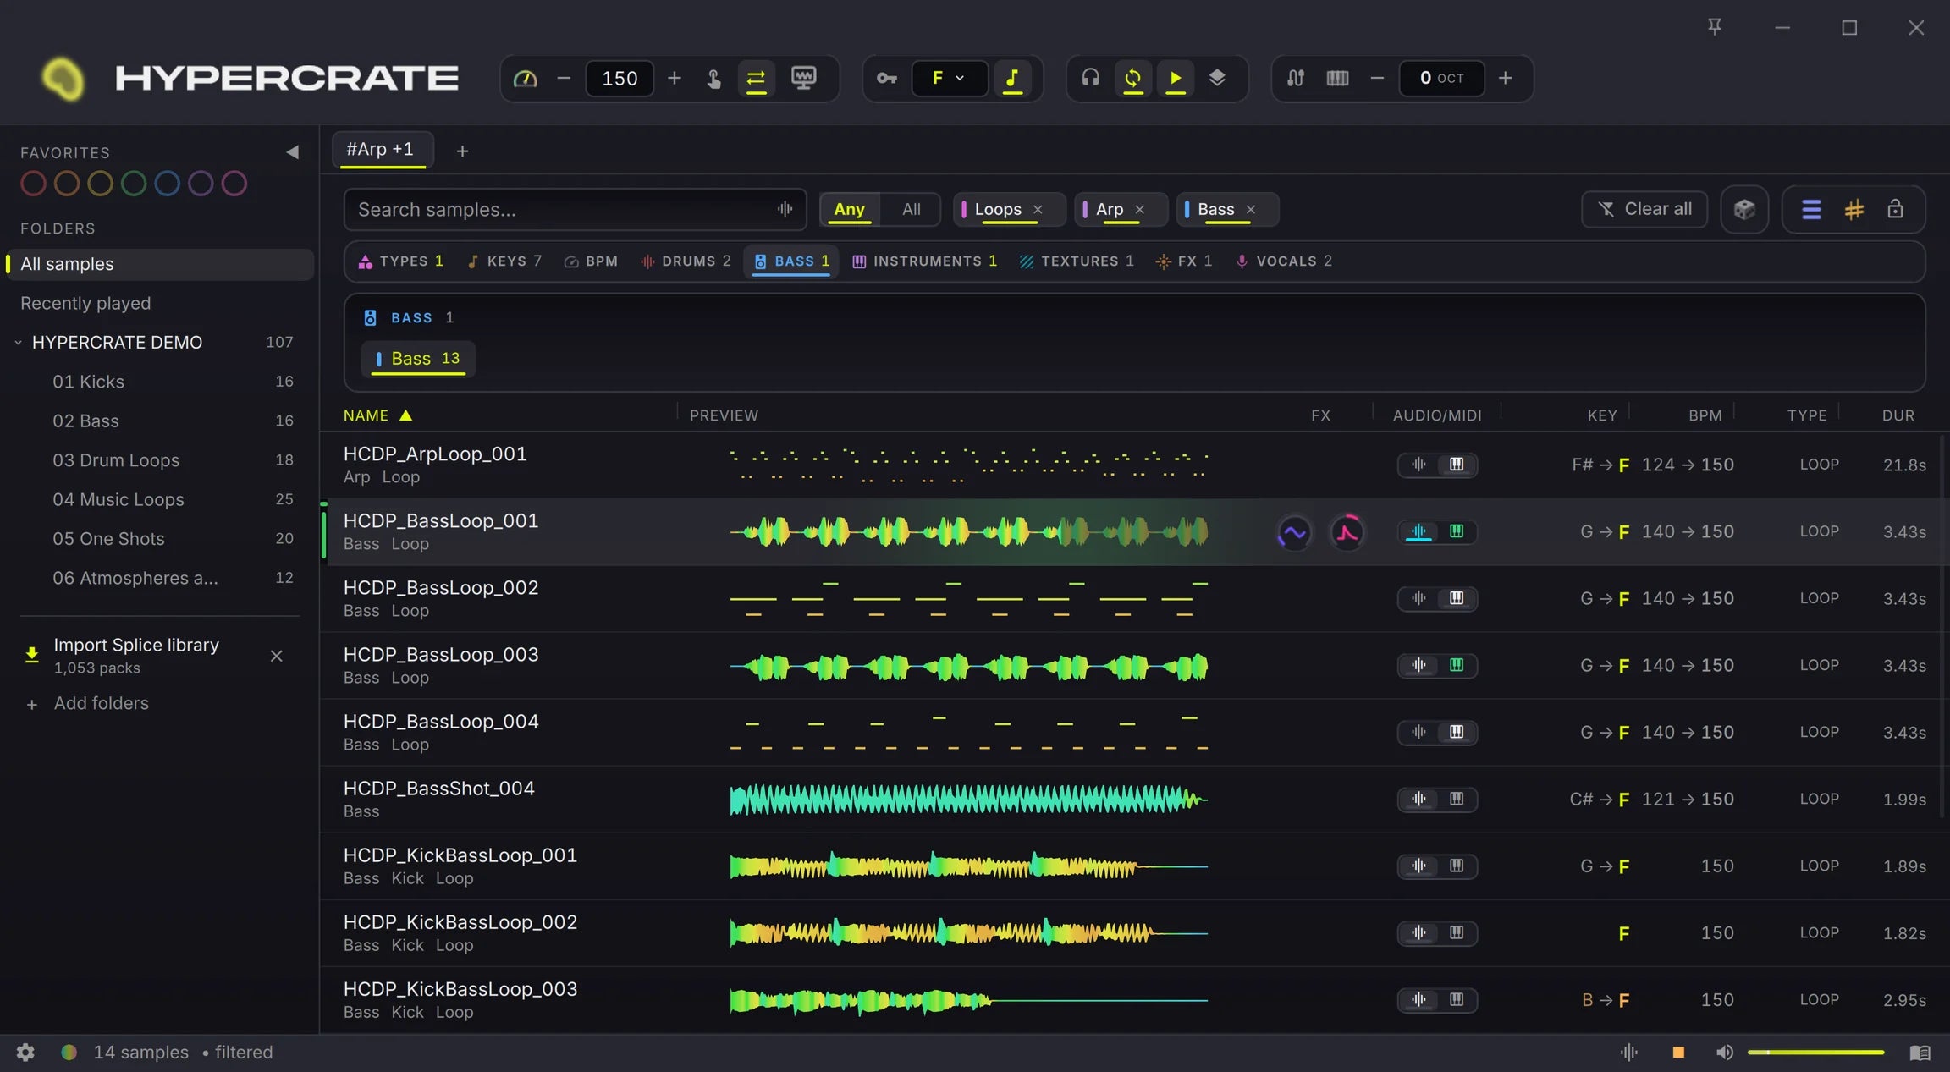Open the INSTRUMENTS filter category
The height and width of the screenshot is (1072, 1950).
coord(924,261)
